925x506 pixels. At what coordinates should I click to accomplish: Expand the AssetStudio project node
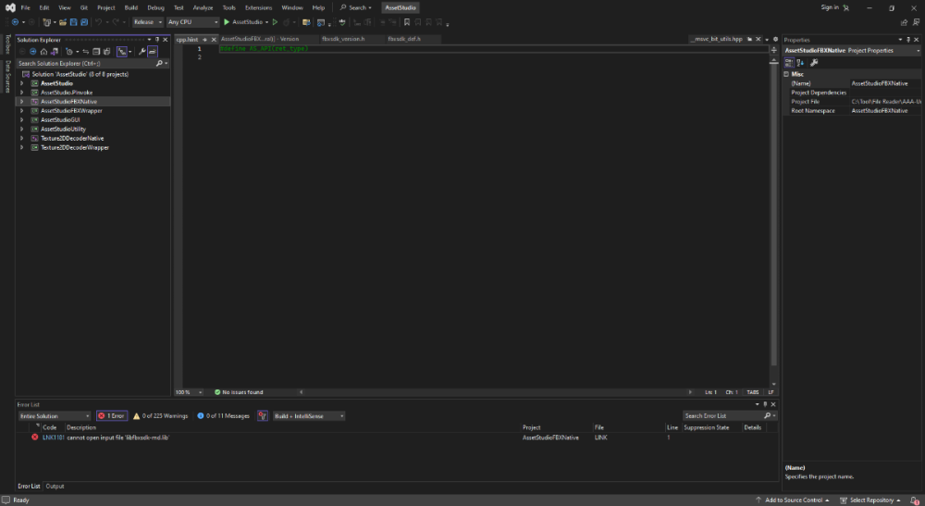(x=22, y=83)
